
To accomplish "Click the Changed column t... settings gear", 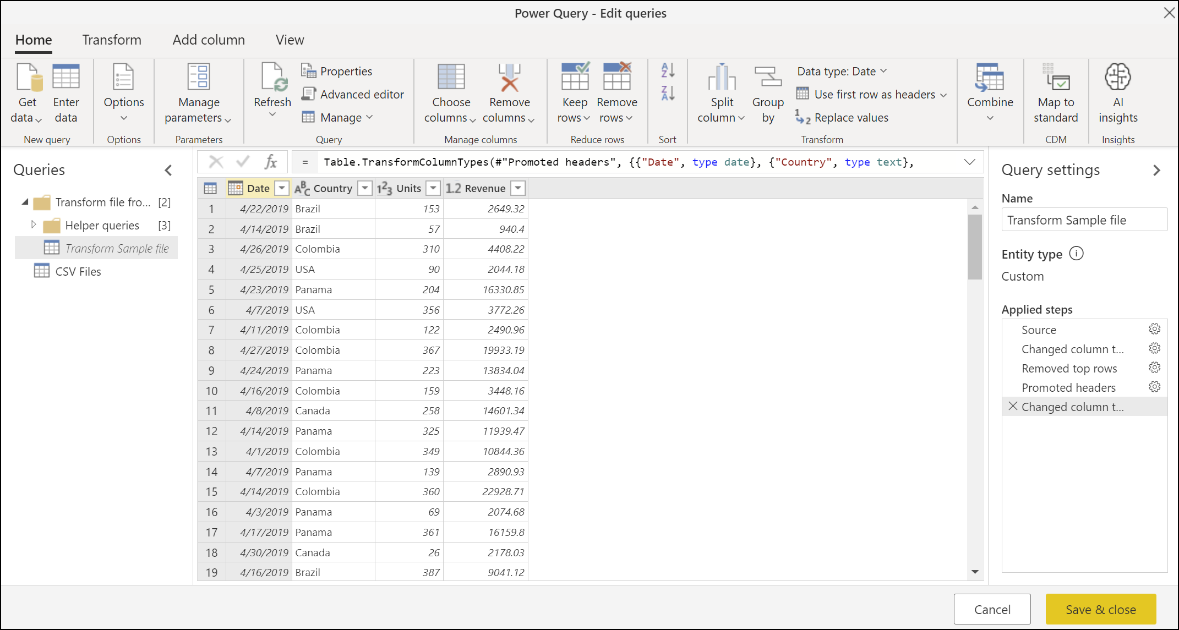I will coord(1156,349).
